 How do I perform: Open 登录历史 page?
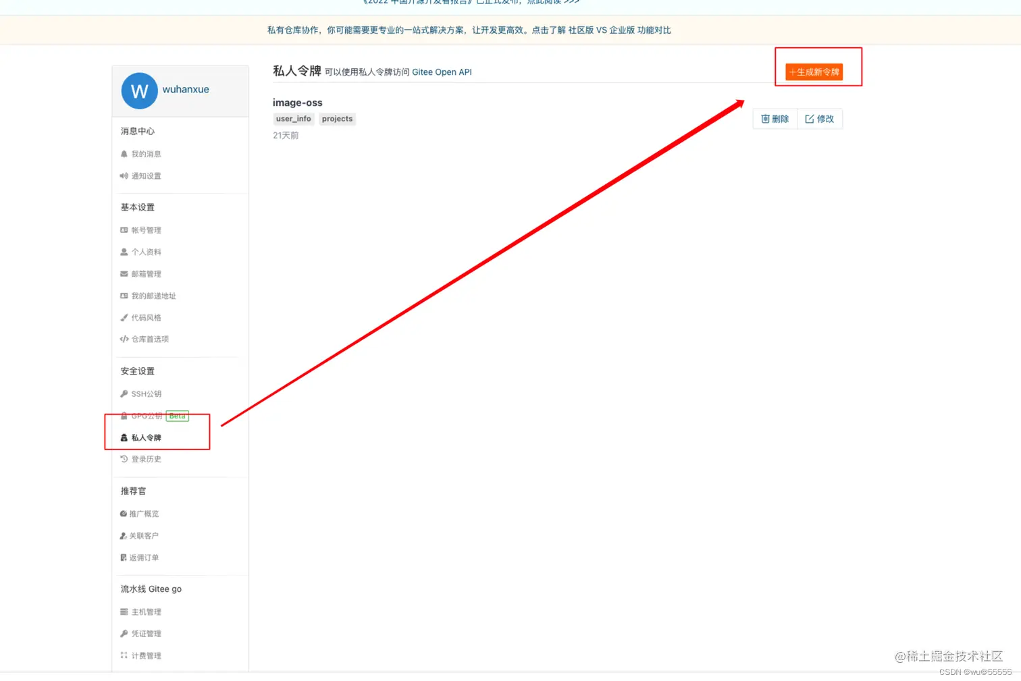146,459
